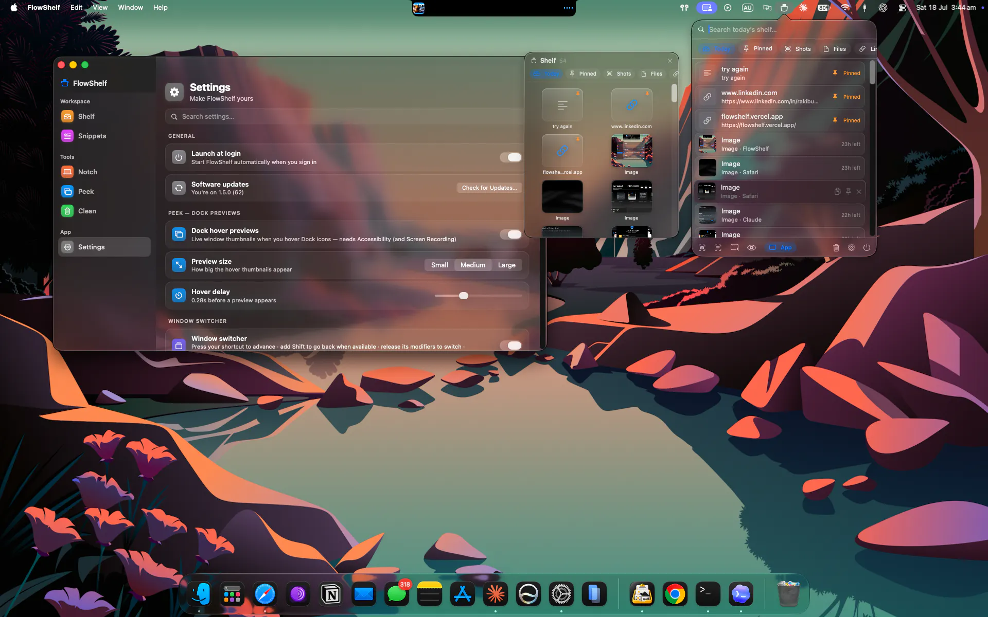Screen dimensions: 988x617
Task: Remove the highlighted Image · Safari shelf item
Action: tap(859, 192)
